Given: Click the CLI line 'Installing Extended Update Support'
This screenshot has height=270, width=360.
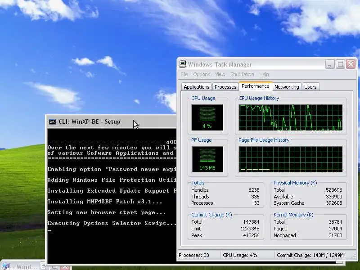Looking at the screenshot, I should pos(112,191).
